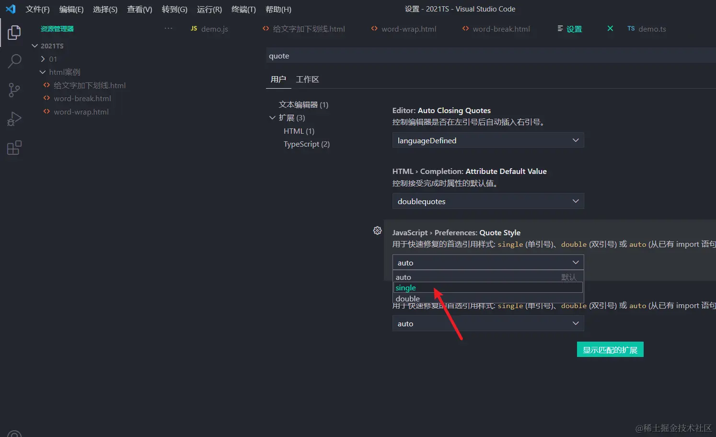Switch to demo.js tab
The height and width of the screenshot is (437, 716).
click(x=209, y=29)
